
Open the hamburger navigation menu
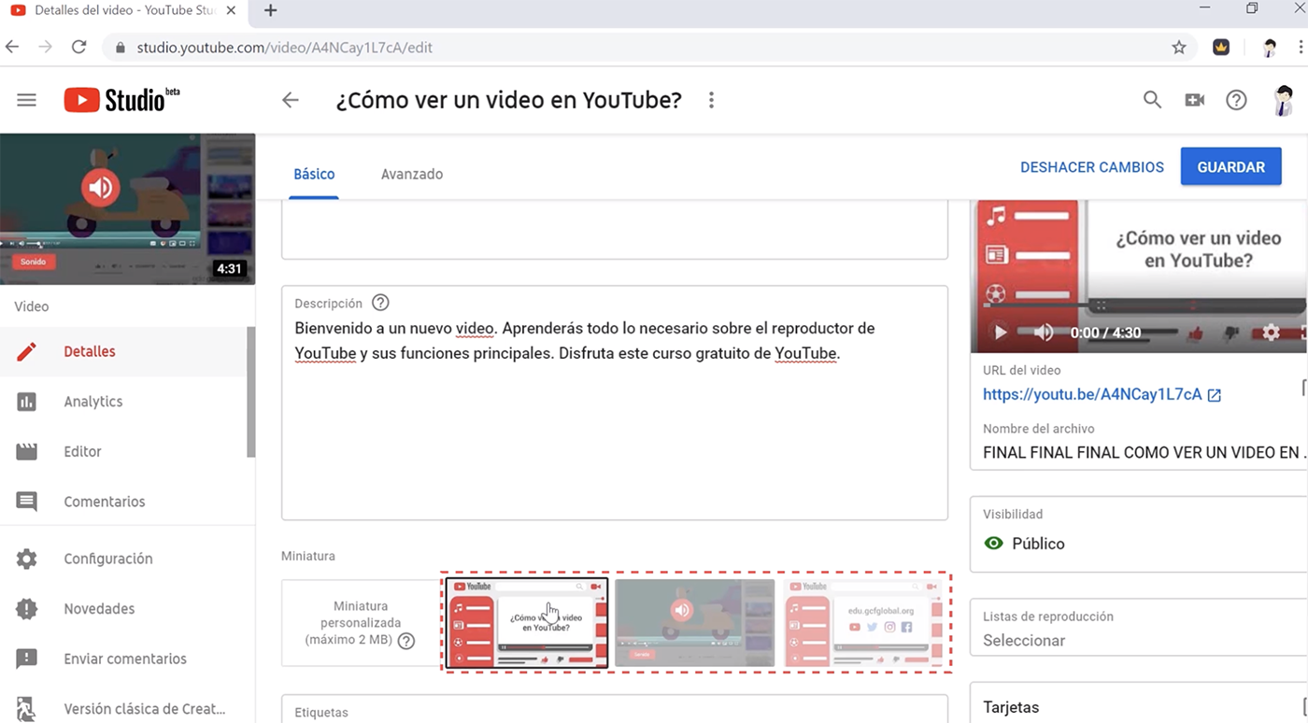[26, 100]
